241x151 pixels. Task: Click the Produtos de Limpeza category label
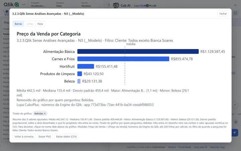[x=57, y=74]
